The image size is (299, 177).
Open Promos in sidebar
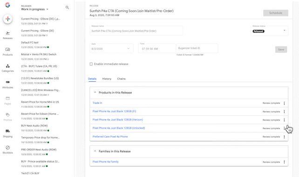tap(7, 117)
